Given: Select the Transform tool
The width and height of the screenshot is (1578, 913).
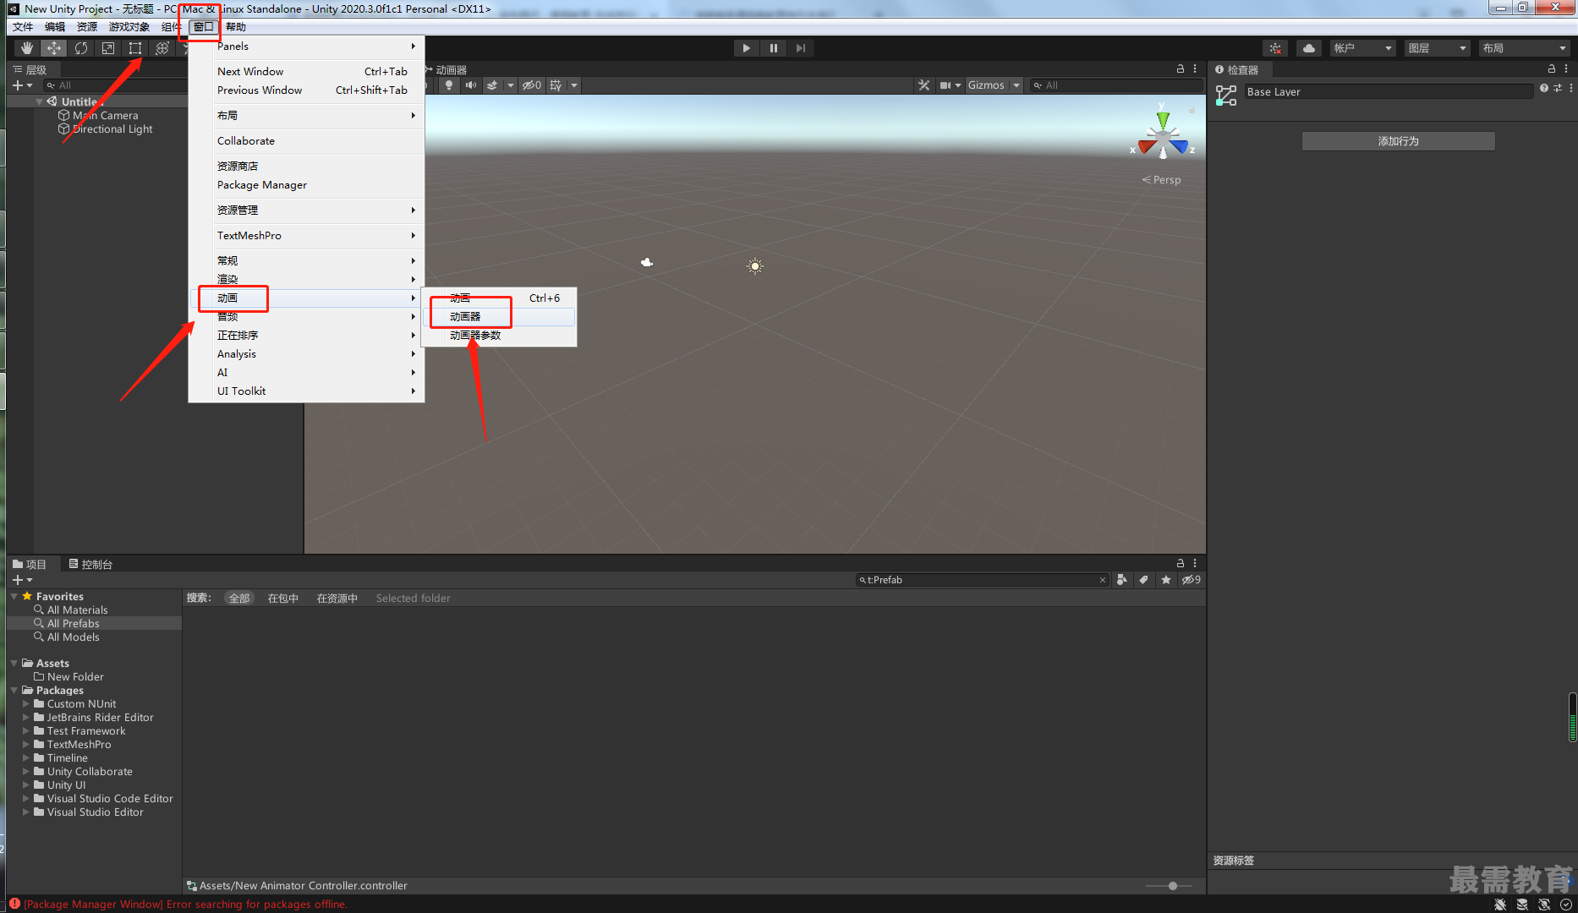Looking at the screenshot, I should [x=162, y=48].
